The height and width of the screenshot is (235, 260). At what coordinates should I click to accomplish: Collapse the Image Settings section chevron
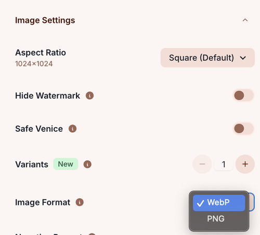tap(245, 20)
